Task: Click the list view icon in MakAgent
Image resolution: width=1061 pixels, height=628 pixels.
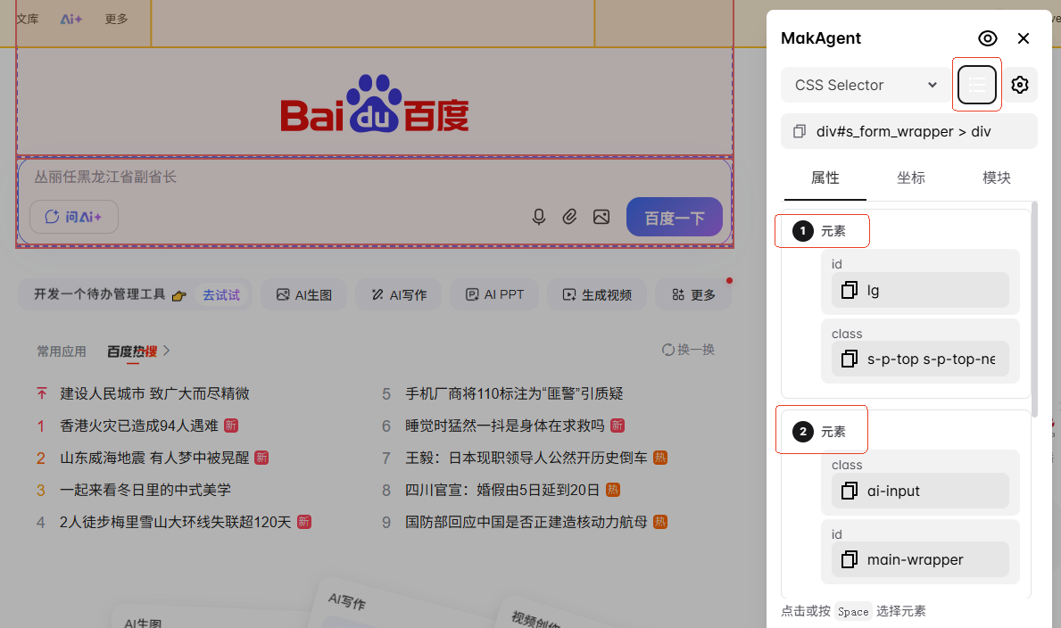Action: pyautogui.click(x=977, y=85)
